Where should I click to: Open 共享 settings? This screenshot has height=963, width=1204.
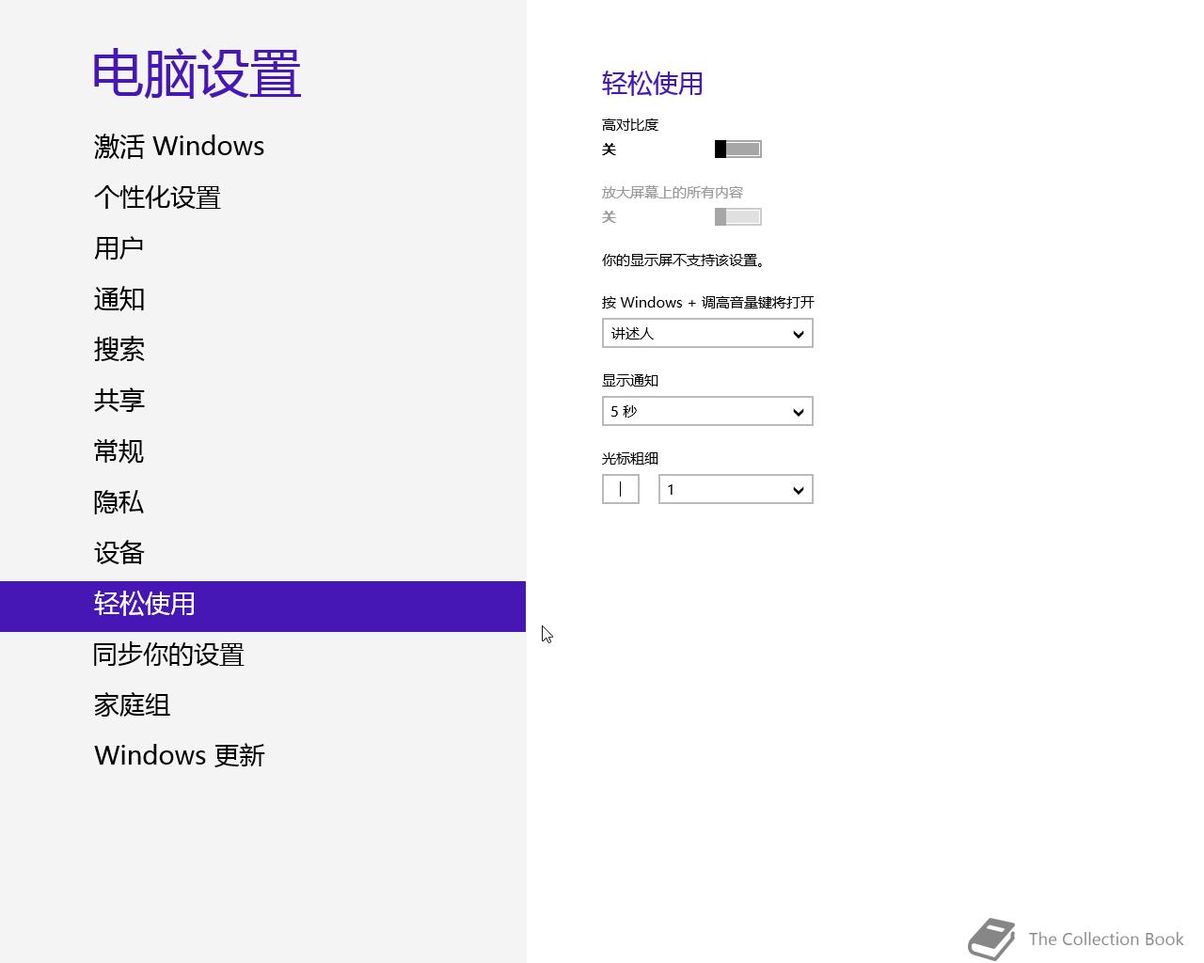tap(262, 400)
